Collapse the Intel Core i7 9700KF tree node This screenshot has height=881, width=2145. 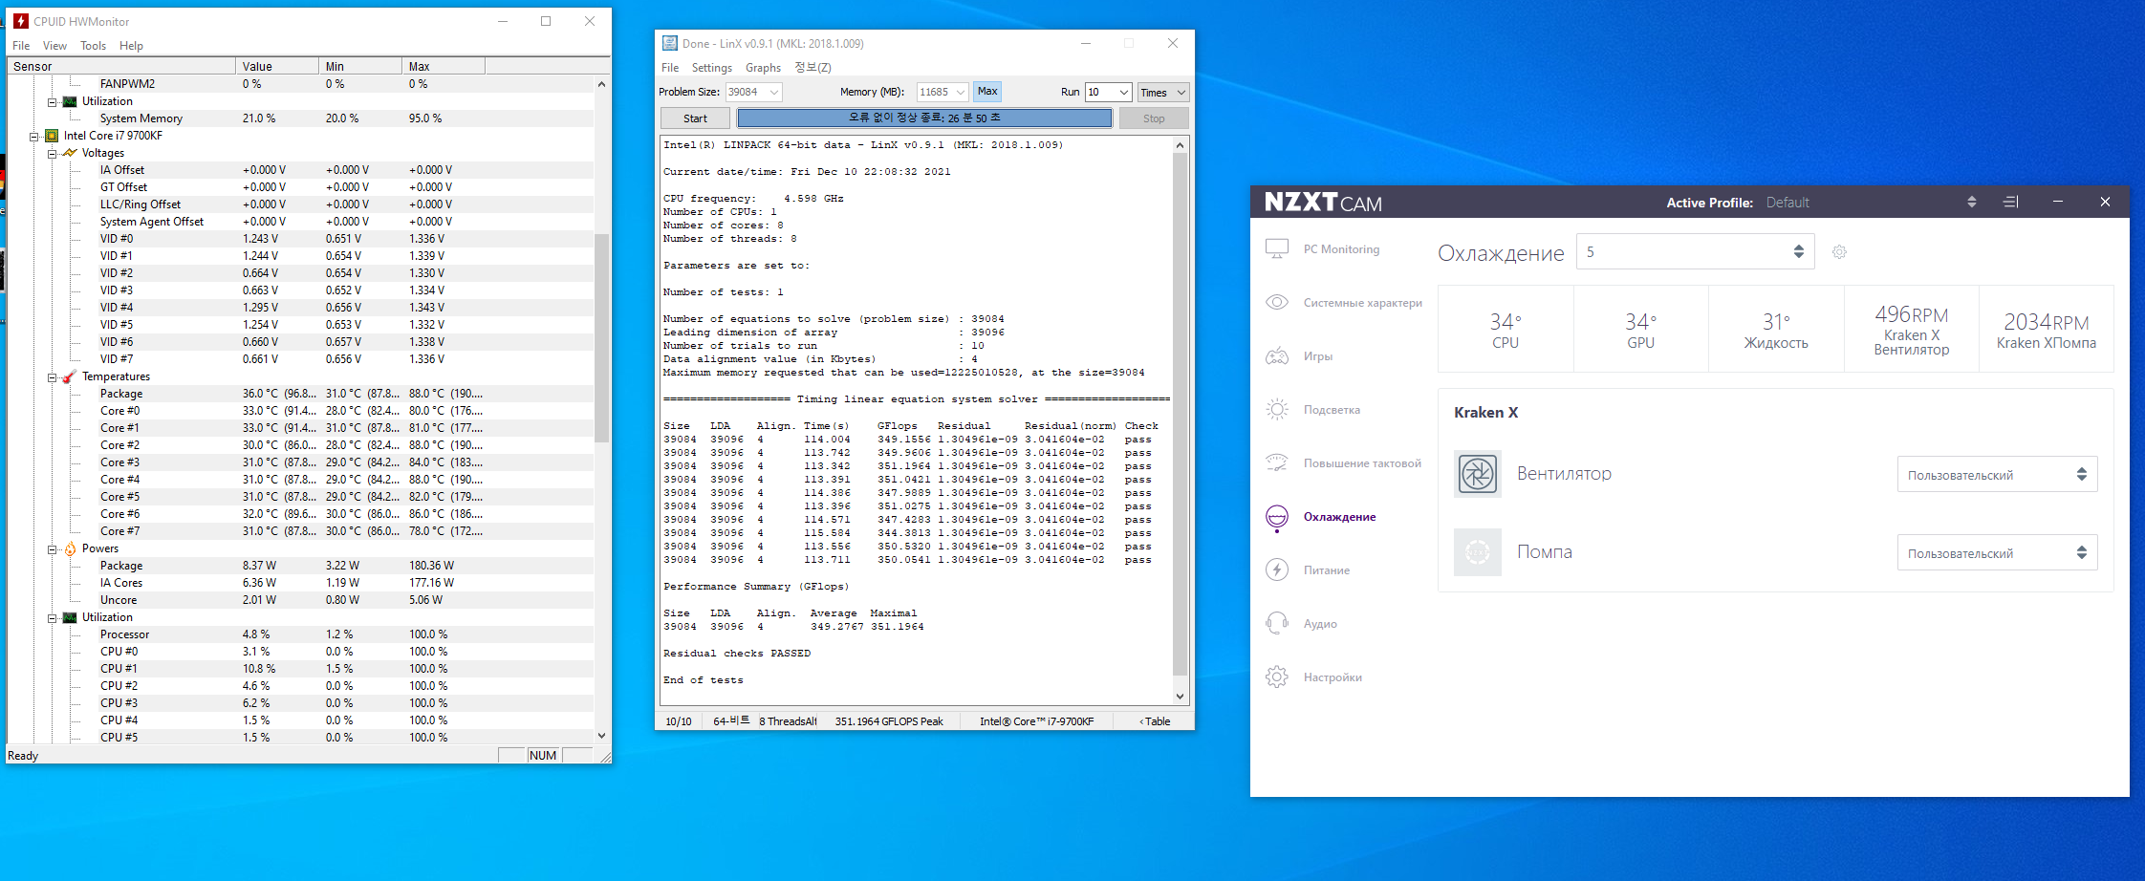[34, 136]
